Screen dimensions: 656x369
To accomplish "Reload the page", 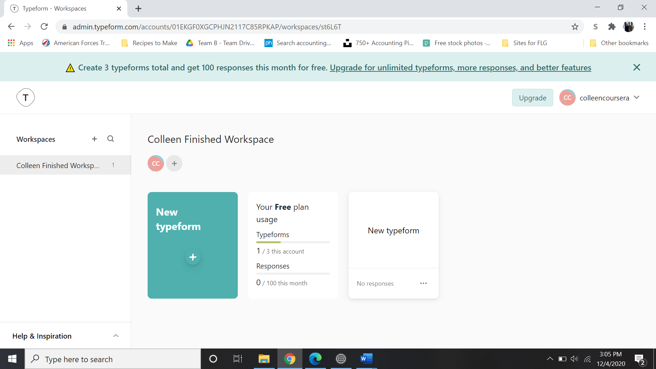I will 44,27.
